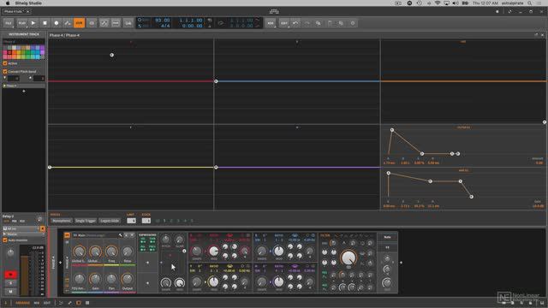Select the Phase-4 device row in the inspector
The width and height of the screenshot is (548, 308).
(24, 86)
